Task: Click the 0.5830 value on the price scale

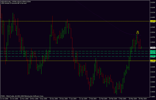Action: [x=153, y=32]
